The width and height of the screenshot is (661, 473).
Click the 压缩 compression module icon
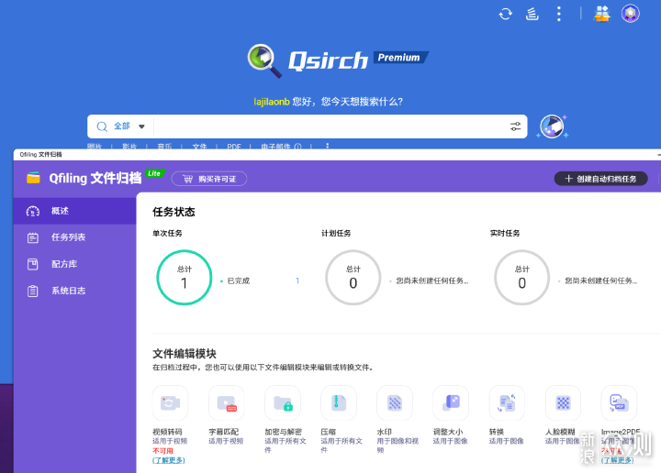(339, 402)
